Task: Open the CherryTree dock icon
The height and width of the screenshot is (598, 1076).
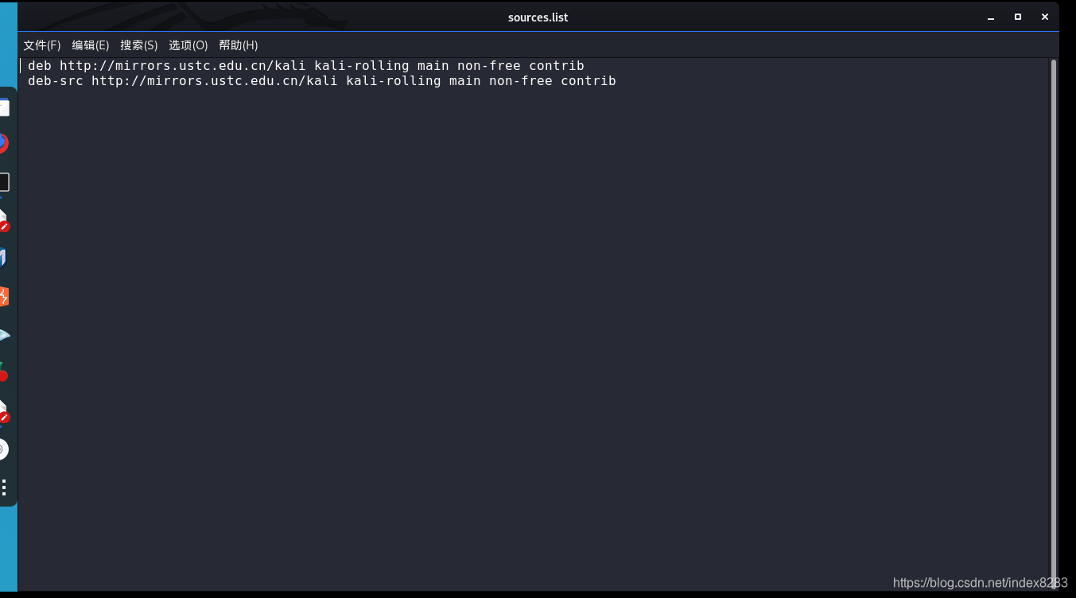Action: [2, 372]
